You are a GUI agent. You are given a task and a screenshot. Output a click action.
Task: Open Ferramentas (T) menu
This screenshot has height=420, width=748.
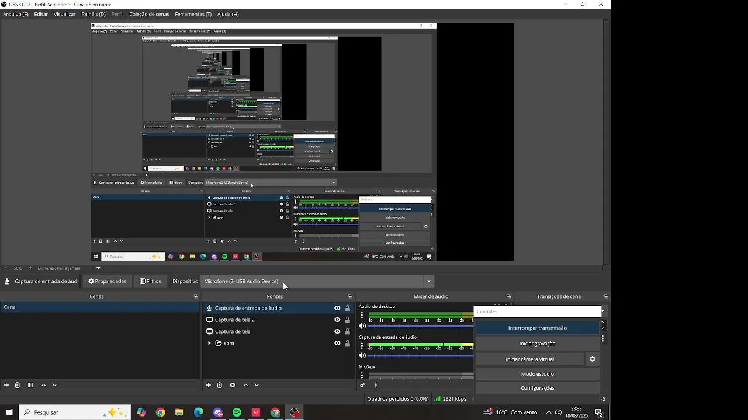pos(193,14)
